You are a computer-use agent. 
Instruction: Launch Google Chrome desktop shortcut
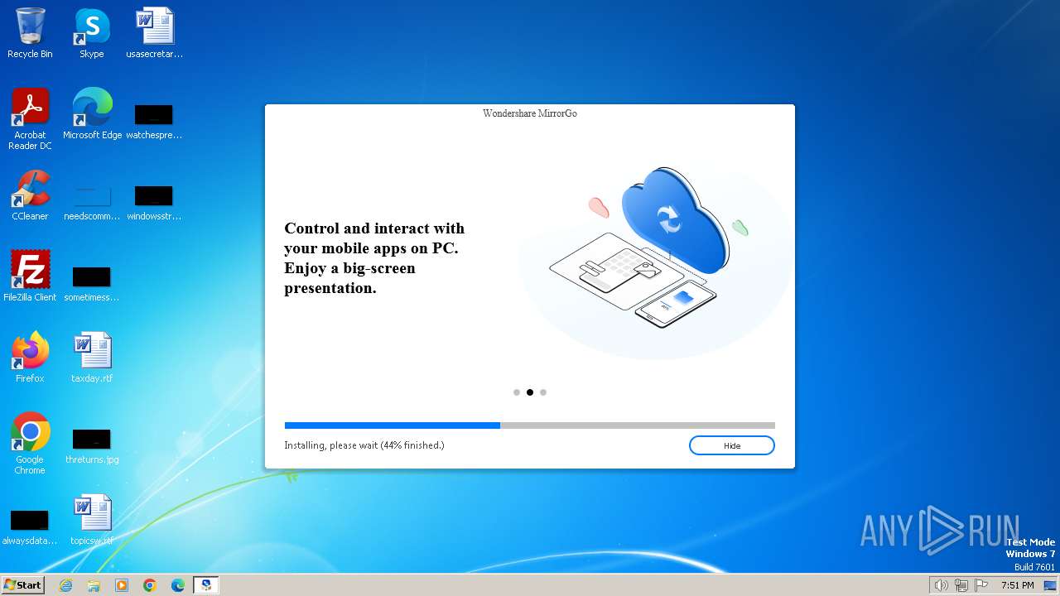pyautogui.click(x=30, y=444)
